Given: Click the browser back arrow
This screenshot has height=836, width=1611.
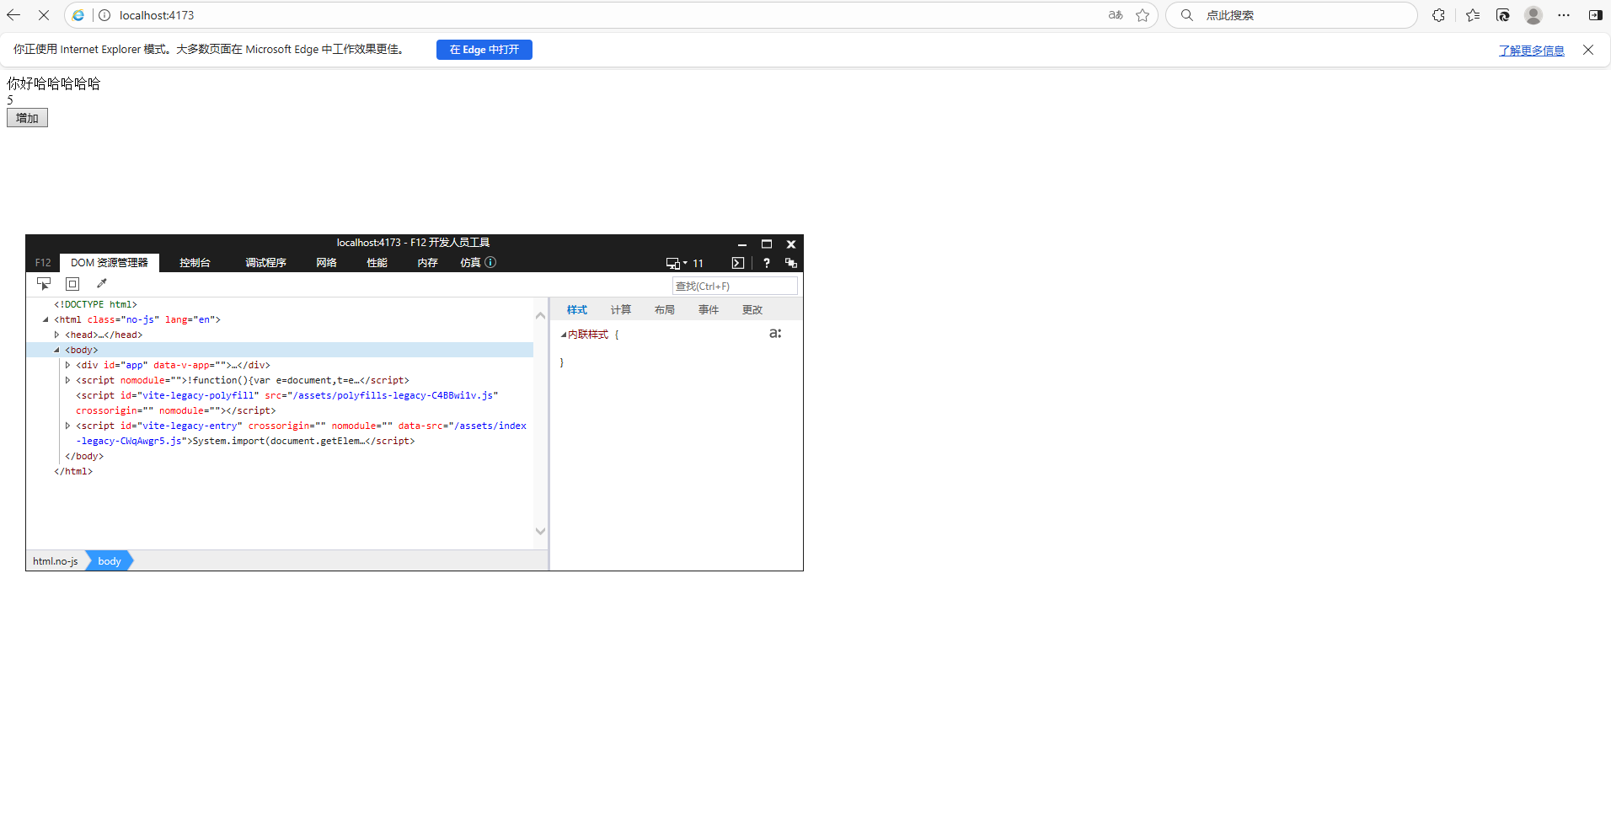Looking at the screenshot, I should point(13,15).
